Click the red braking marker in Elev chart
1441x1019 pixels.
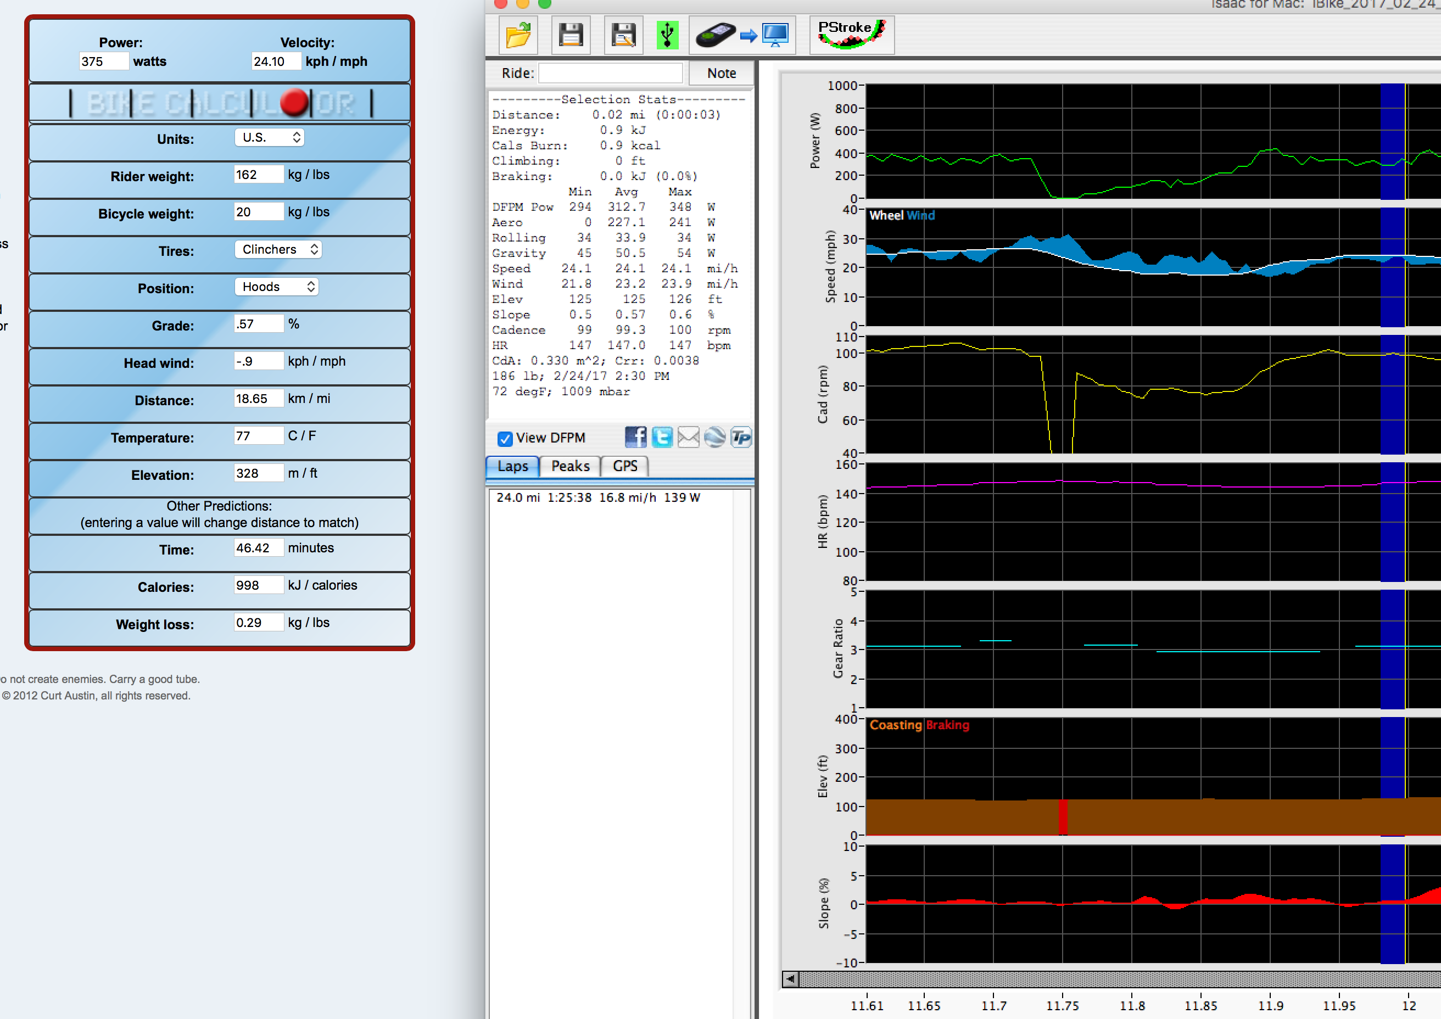point(1063,817)
